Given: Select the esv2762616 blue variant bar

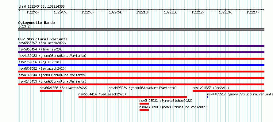Looking at the screenshot, I should (x=141, y=65).
